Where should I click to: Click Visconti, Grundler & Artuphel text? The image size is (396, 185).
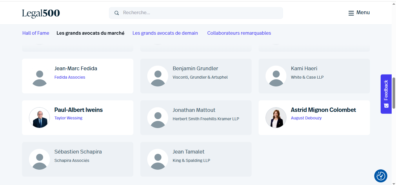click(200, 77)
